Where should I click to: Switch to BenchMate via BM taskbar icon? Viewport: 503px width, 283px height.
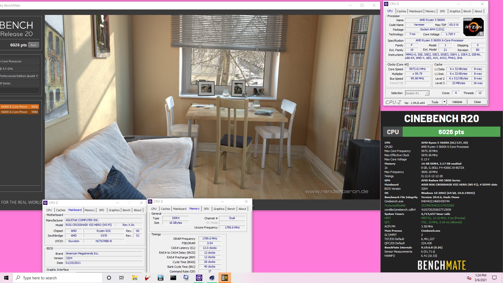coord(225,278)
